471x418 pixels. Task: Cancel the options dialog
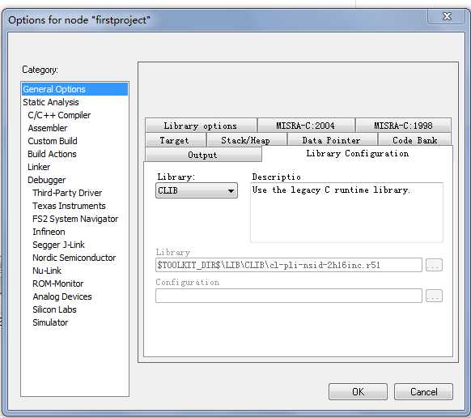point(423,391)
